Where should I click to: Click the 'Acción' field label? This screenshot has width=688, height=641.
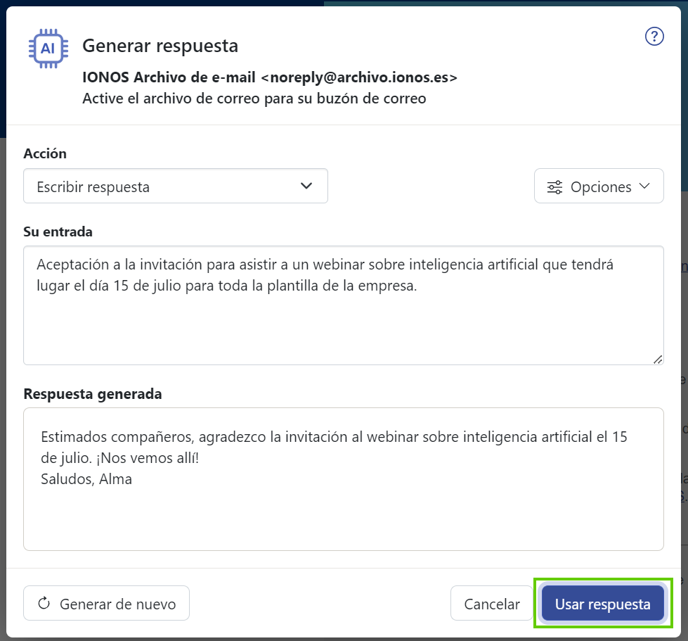coord(45,153)
